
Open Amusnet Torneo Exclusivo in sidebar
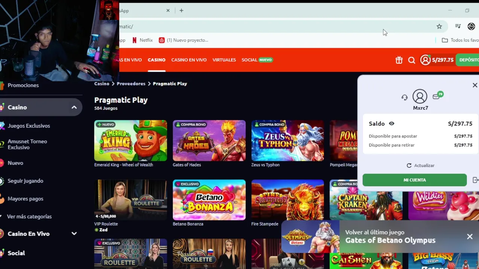coord(27,144)
